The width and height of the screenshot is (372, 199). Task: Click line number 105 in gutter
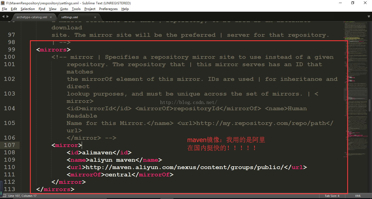[x=10, y=123]
